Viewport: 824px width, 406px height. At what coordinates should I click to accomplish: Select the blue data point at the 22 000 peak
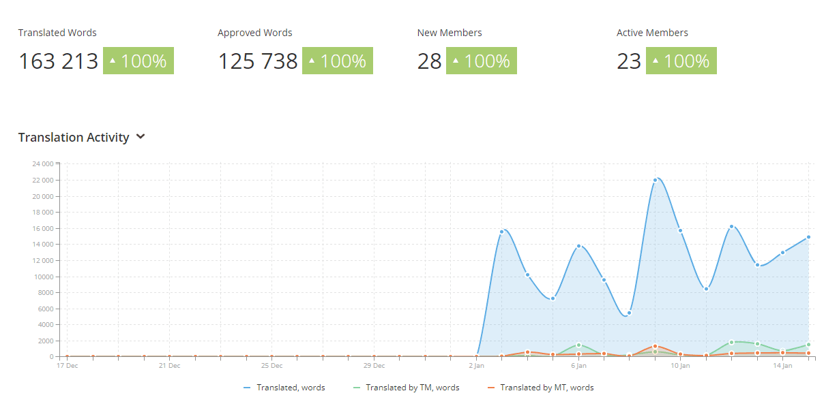coord(655,181)
